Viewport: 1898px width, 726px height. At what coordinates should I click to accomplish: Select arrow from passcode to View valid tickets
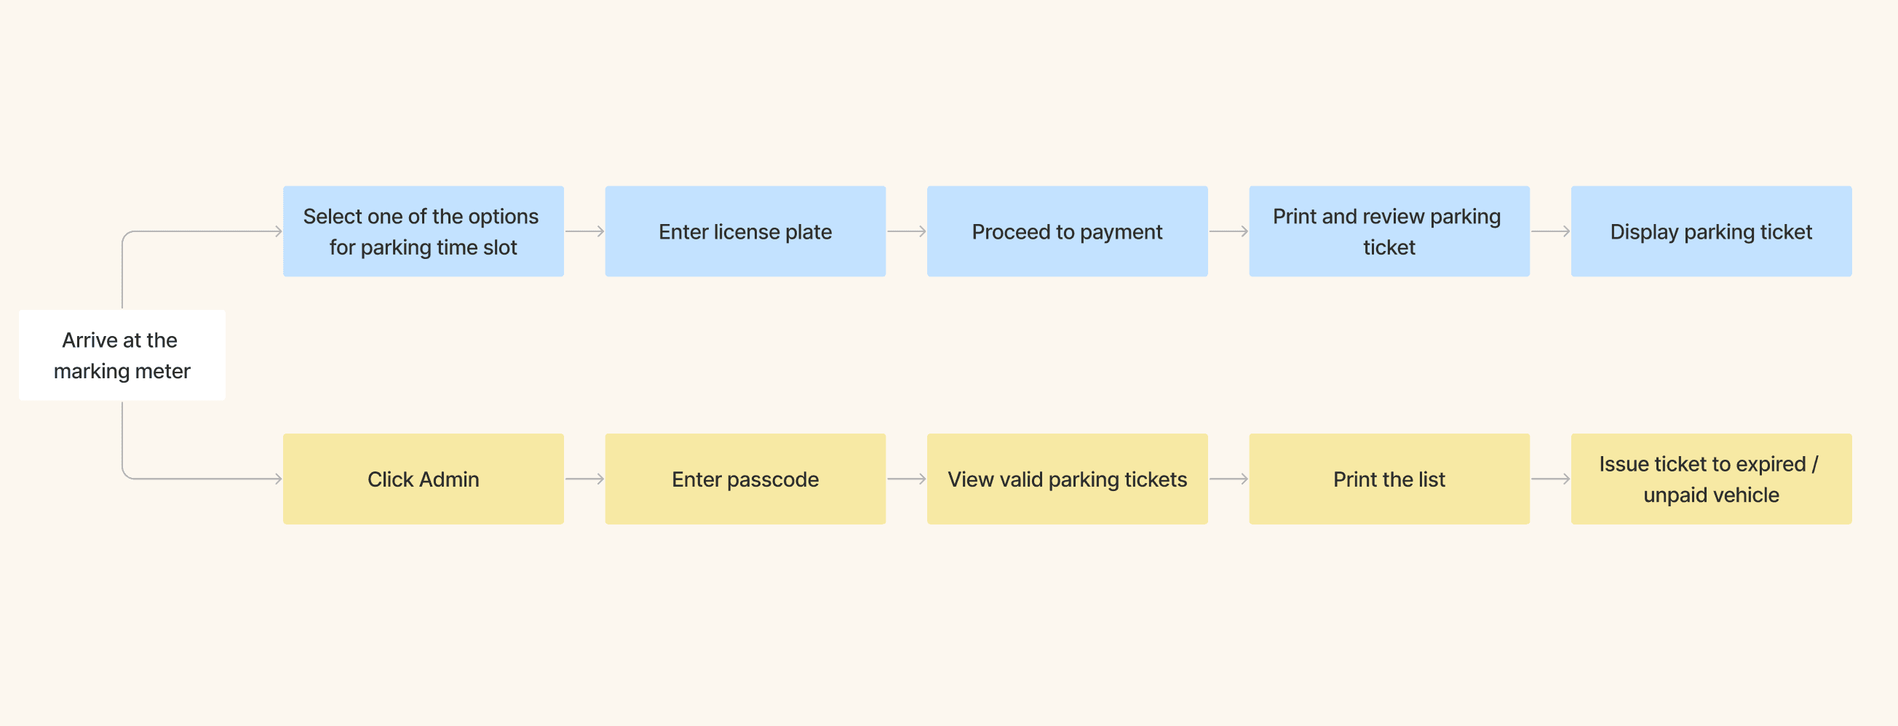point(906,479)
